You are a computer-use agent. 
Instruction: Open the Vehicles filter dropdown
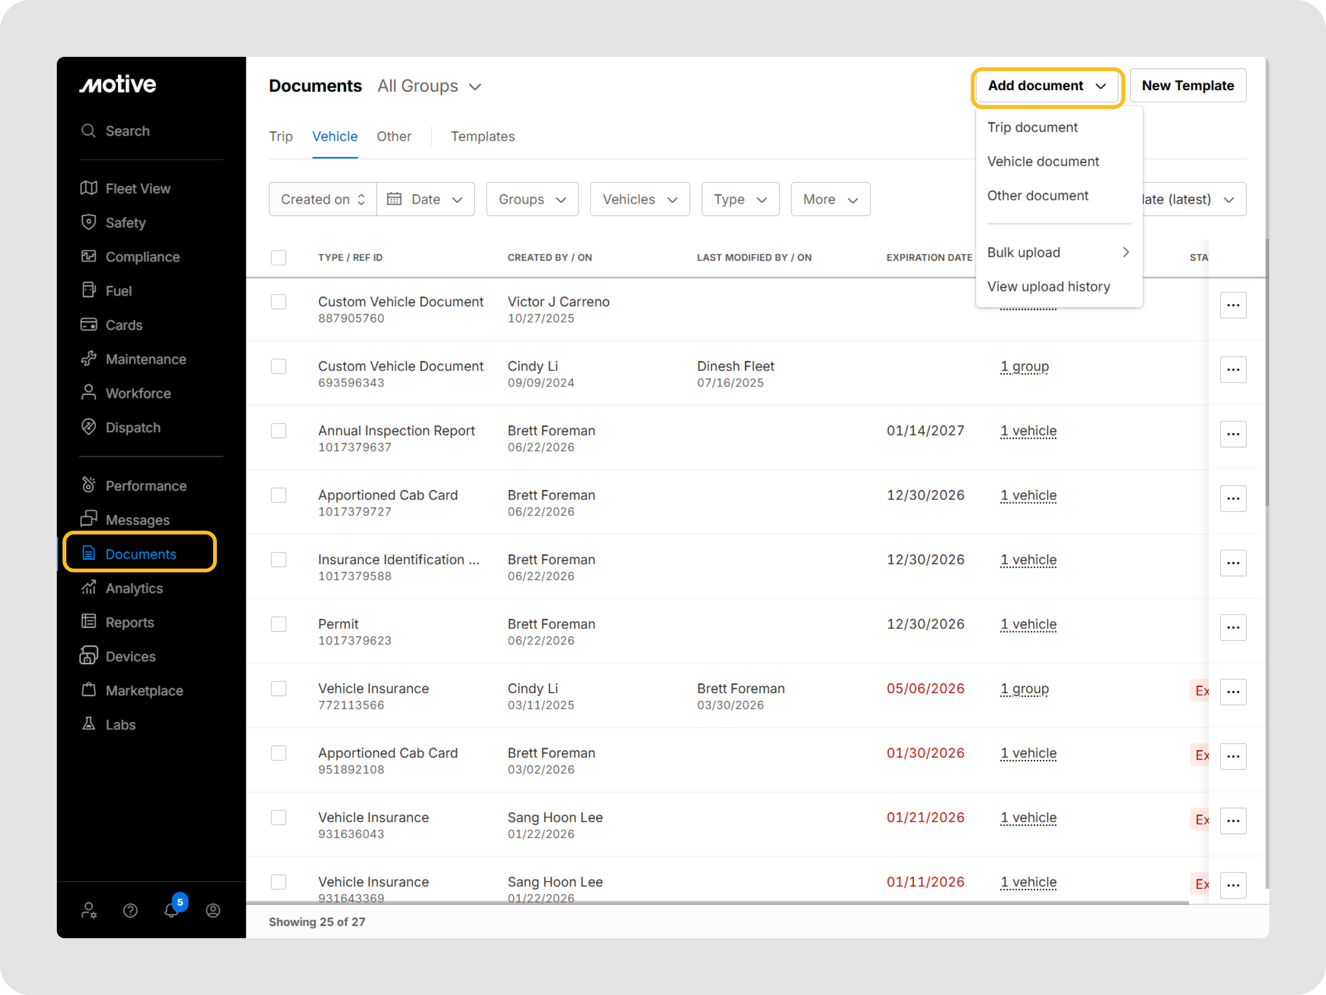[640, 199]
